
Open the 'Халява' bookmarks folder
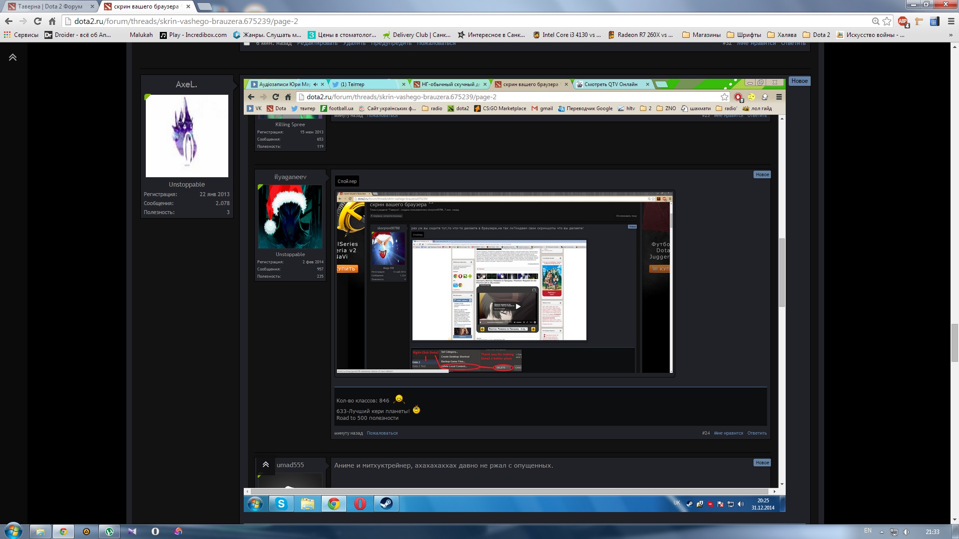(x=782, y=35)
